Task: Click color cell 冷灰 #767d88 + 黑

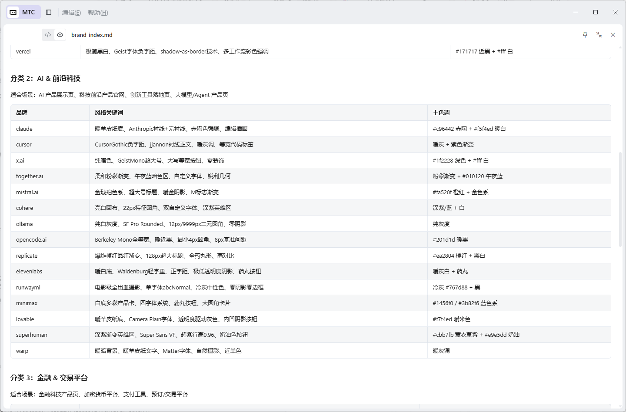Action: click(x=519, y=287)
